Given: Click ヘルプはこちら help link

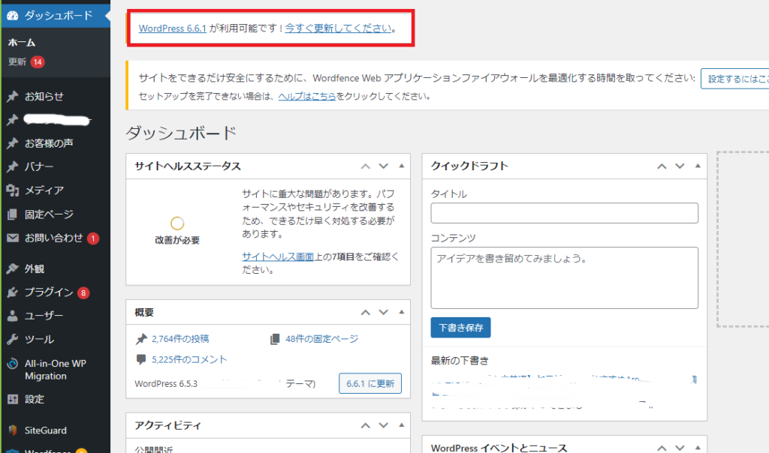Looking at the screenshot, I should coord(307,97).
